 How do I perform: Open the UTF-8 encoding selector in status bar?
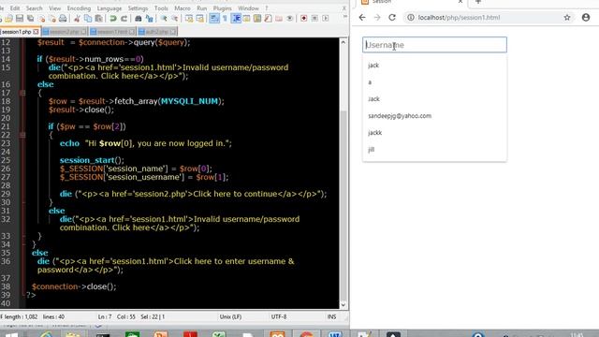(x=279, y=316)
